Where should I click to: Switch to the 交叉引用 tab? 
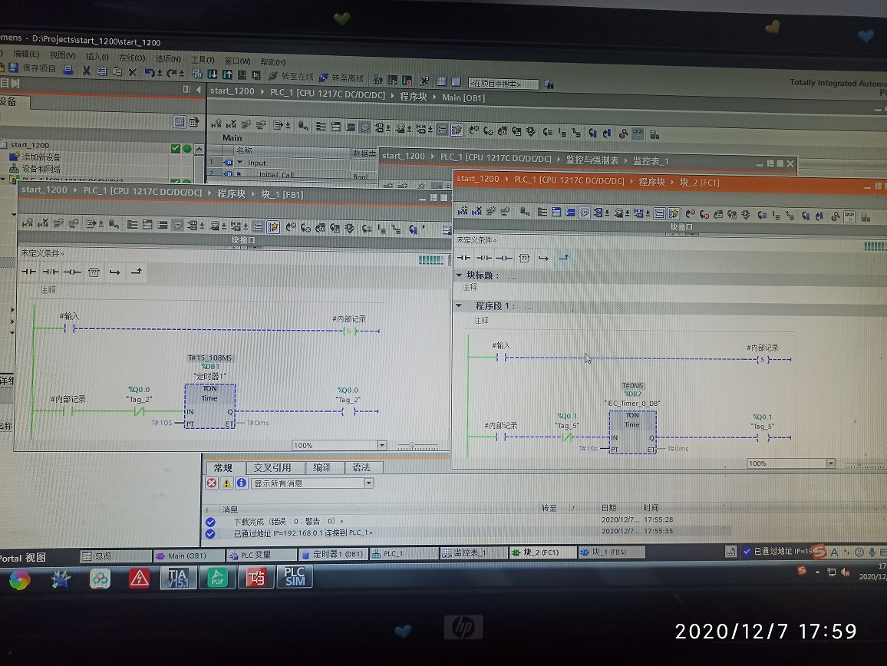coord(272,467)
